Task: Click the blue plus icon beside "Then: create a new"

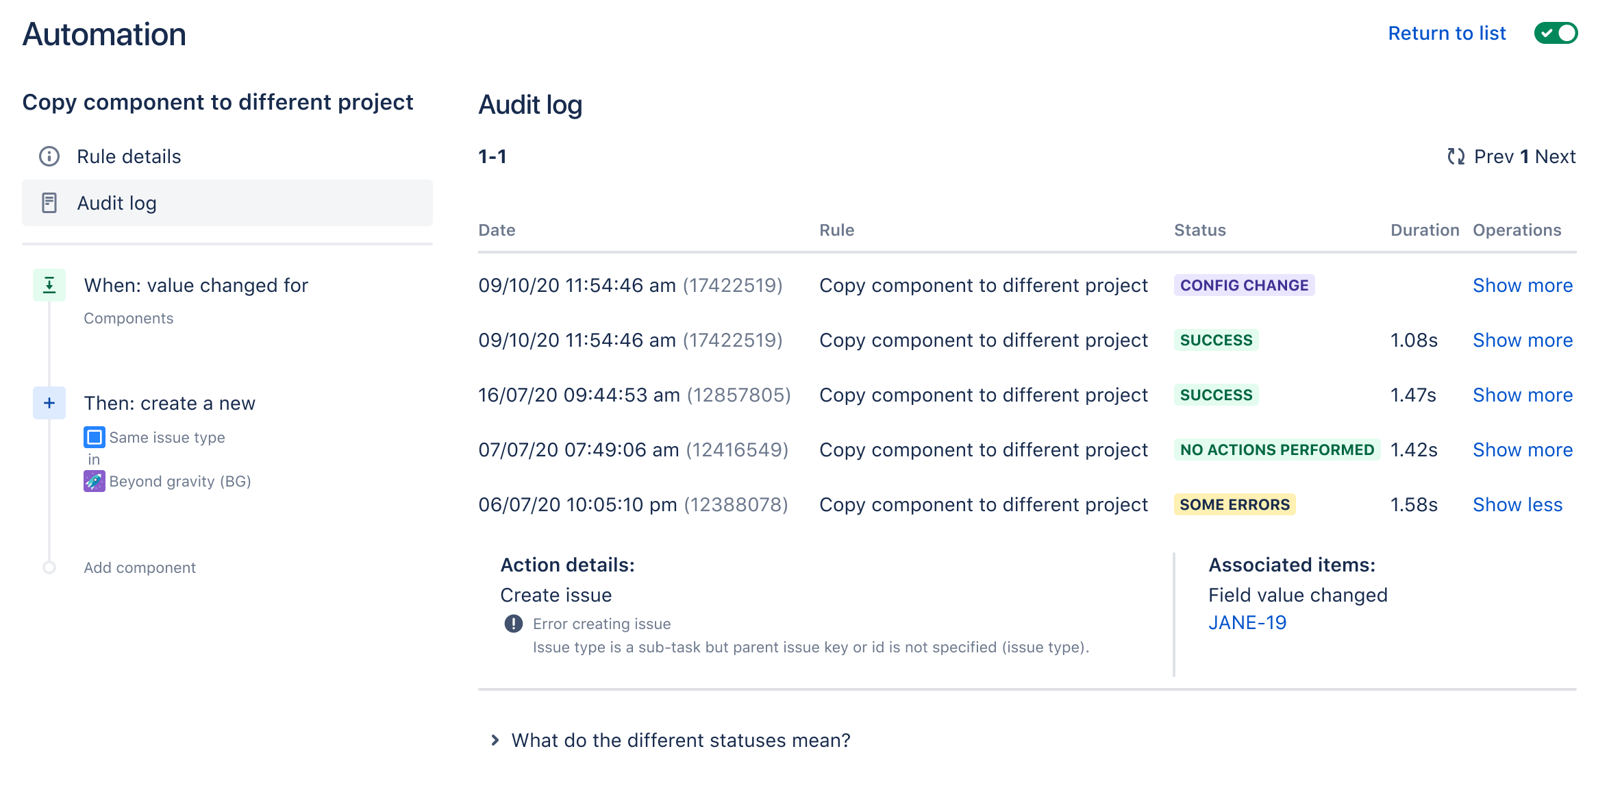Action: tap(49, 403)
